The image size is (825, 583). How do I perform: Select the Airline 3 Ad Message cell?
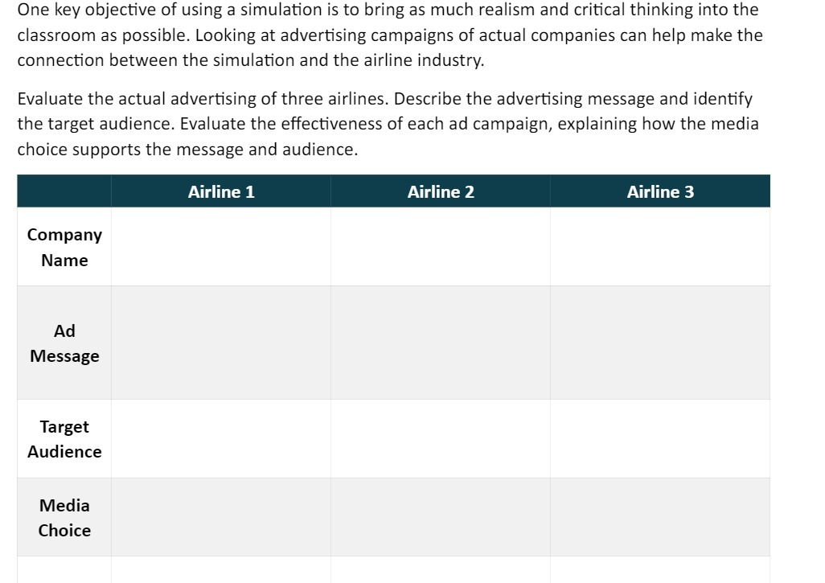point(660,343)
